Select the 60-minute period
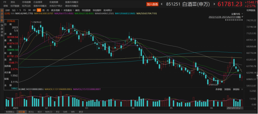This screenshot has width=258, height=114. (34, 10)
